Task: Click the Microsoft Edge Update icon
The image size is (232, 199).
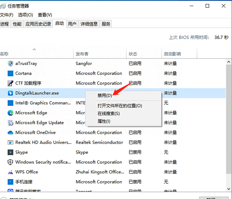Action: 10,123
